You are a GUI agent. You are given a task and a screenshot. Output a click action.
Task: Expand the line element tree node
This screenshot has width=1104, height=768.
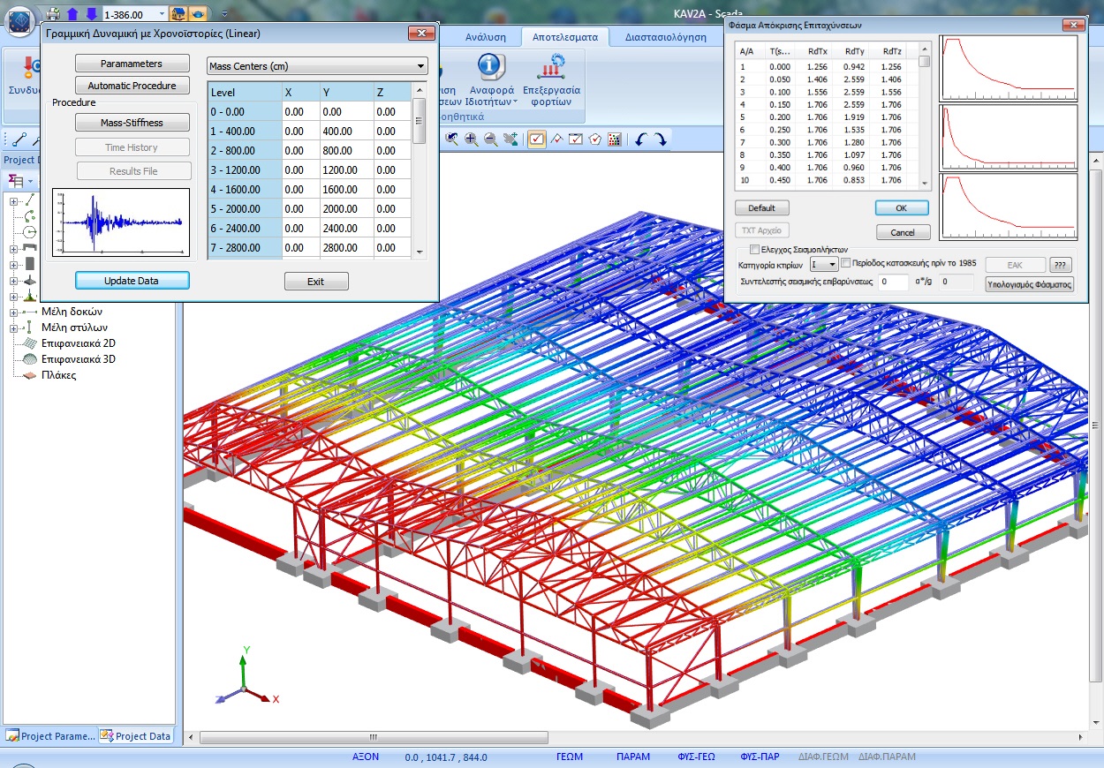click(x=14, y=200)
